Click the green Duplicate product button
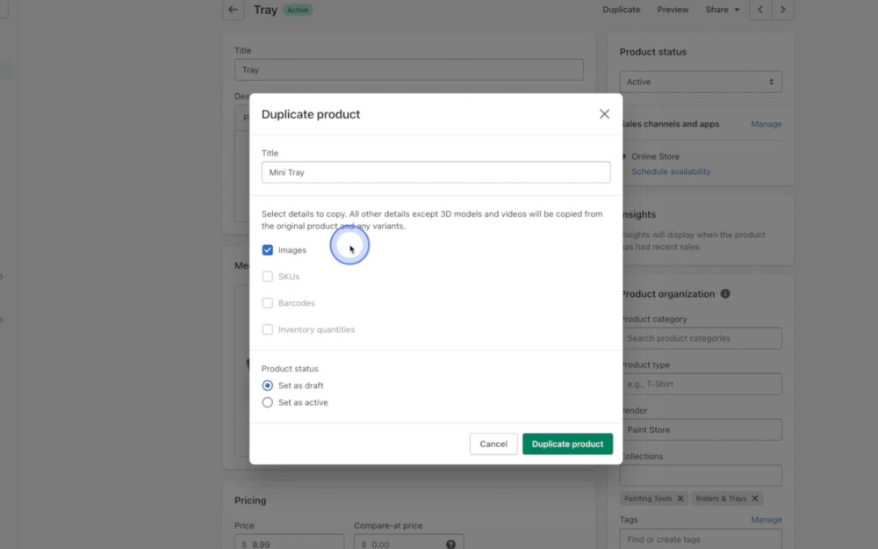 click(x=567, y=444)
